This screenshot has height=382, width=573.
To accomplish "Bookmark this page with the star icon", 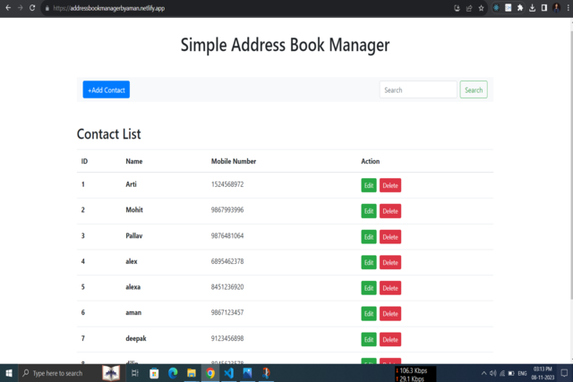I will point(482,8).
